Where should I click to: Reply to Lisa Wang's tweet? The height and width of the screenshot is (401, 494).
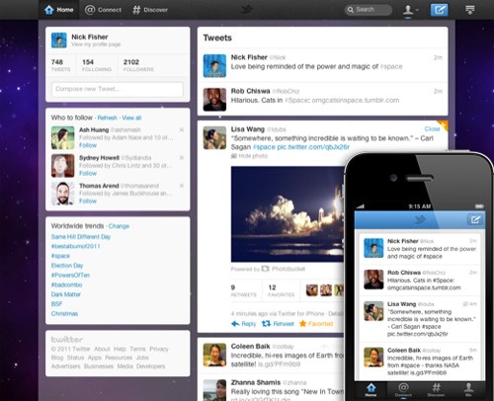click(x=244, y=324)
